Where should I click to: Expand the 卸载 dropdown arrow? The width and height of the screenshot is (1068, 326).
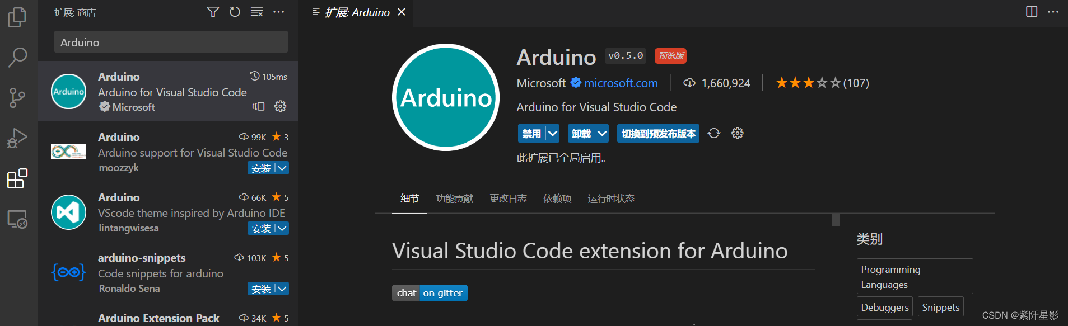602,133
